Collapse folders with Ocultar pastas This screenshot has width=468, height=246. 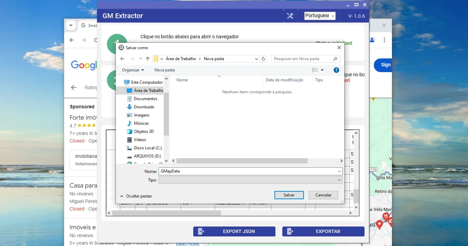[136, 196]
